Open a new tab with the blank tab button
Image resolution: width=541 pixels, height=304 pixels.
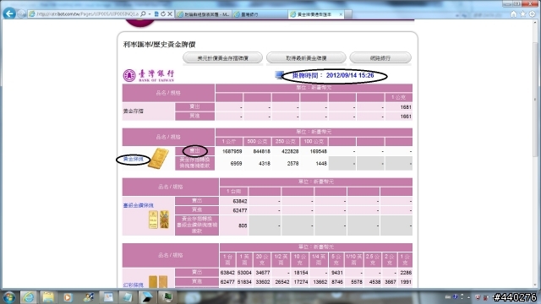(x=348, y=14)
